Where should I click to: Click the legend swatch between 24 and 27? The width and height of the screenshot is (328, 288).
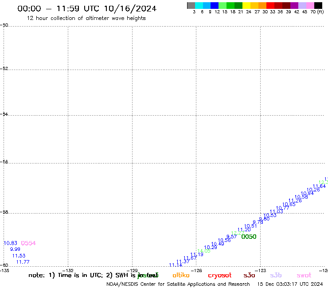pos(254,5)
